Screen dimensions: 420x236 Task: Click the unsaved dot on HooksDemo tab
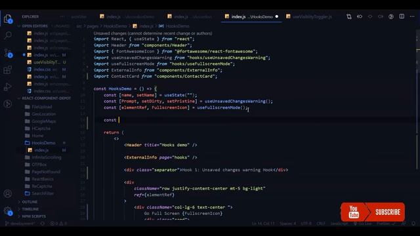click(277, 16)
